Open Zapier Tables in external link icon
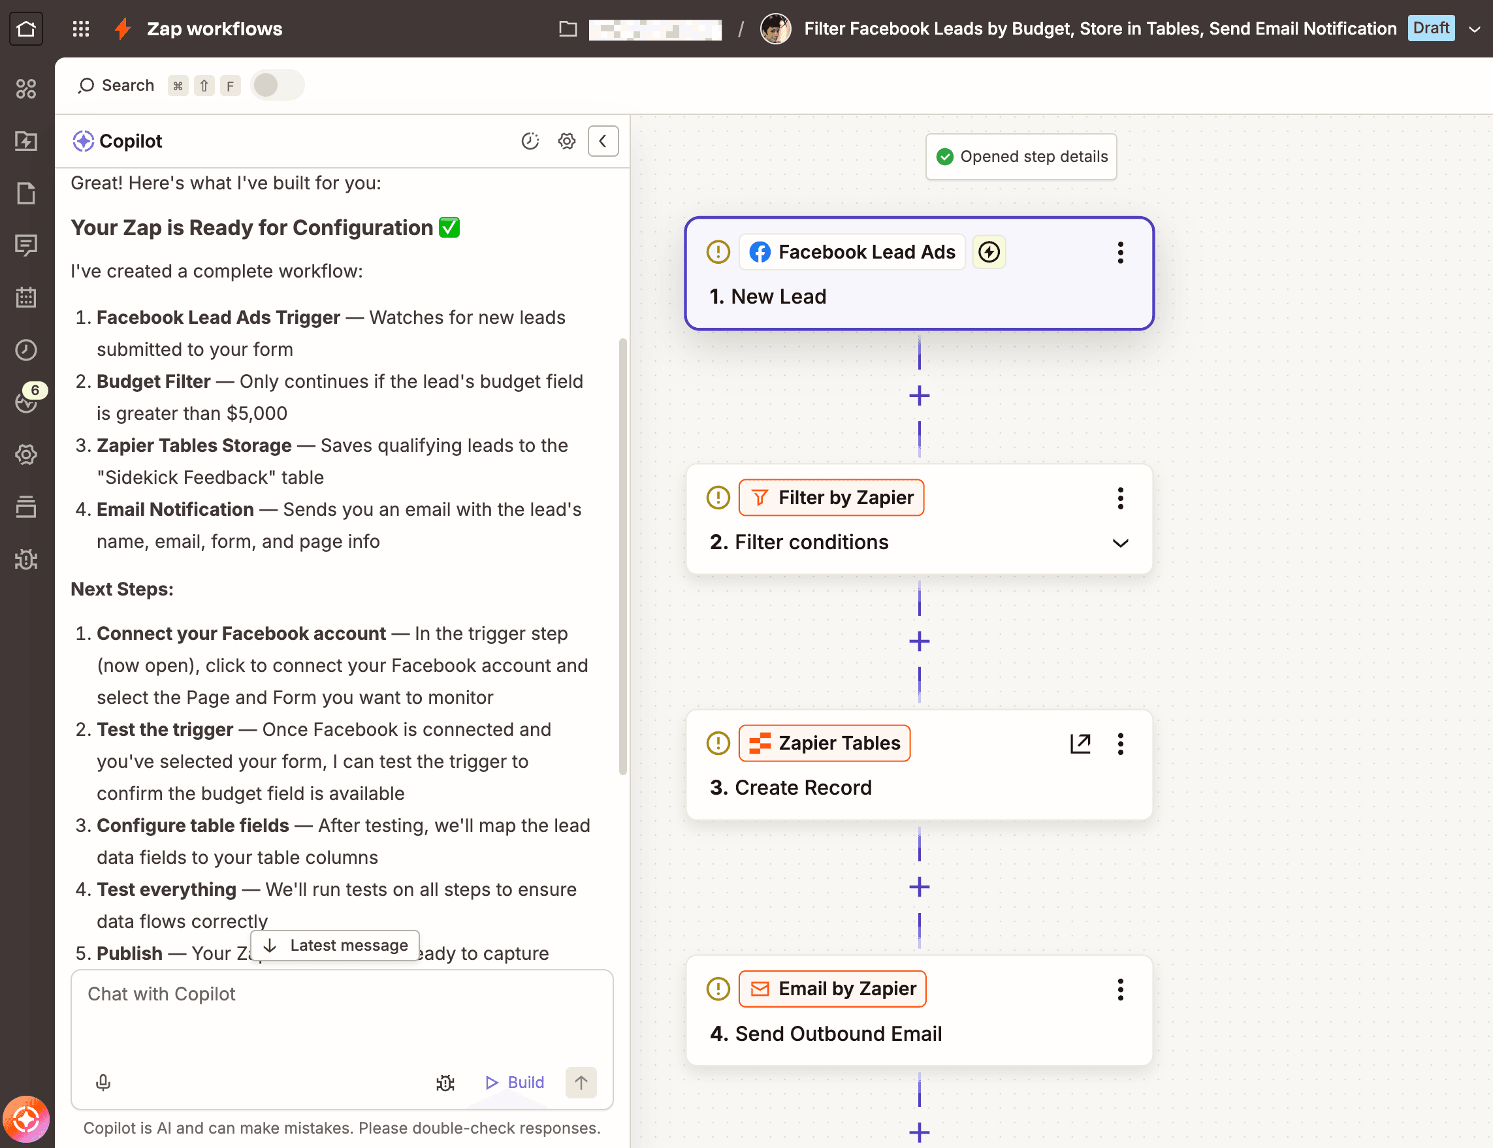The image size is (1493, 1148). point(1080,744)
